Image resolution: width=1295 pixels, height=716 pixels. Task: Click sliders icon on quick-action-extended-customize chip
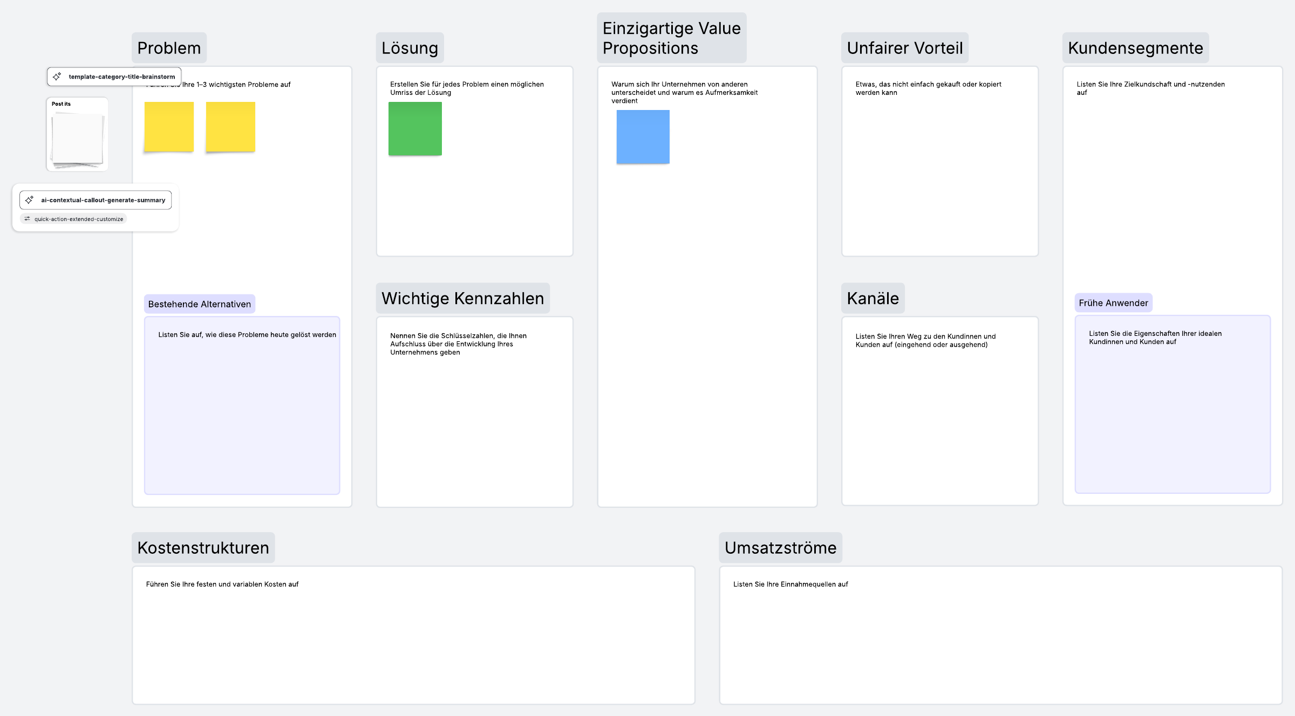coord(27,219)
